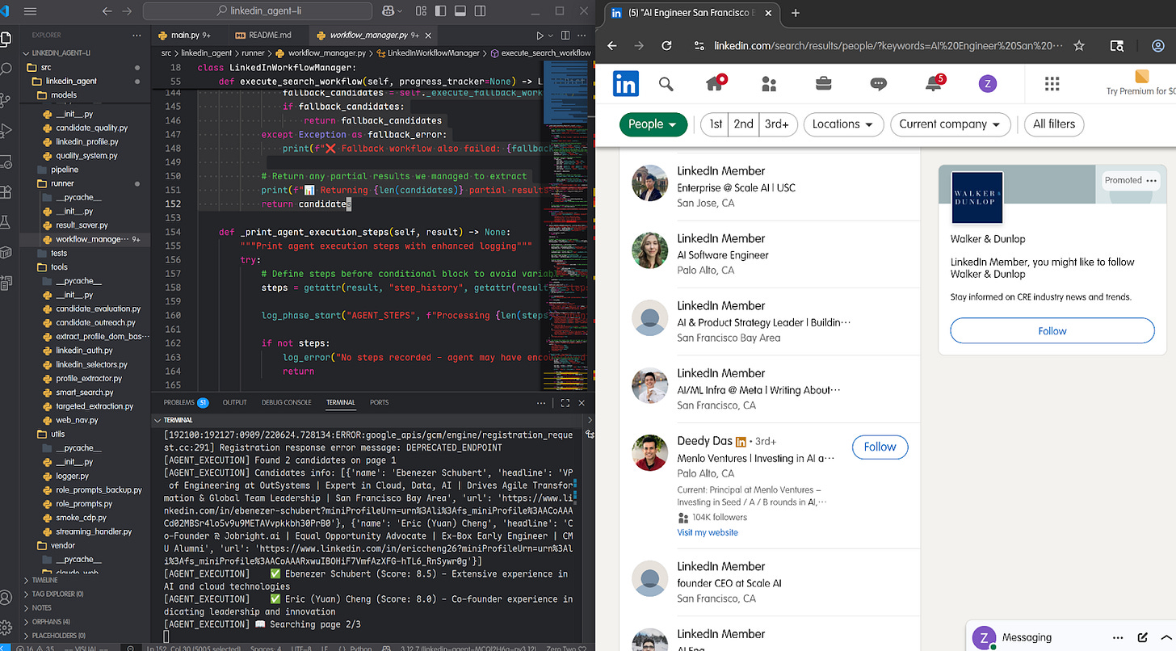Image resolution: width=1176 pixels, height=651 pixels.
Task: Open run options dropdown beside play button
Action: [x=551, y=36]
